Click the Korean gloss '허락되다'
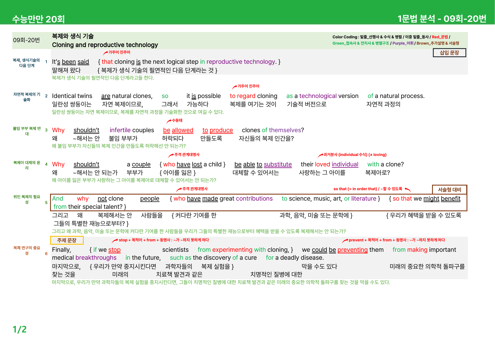Image resolution: width=495 pixels, height=350 pixels. [173, 138]
